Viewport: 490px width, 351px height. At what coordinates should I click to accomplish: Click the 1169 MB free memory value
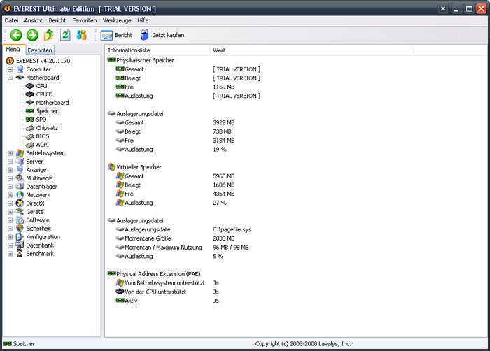[x=223, y=87]
